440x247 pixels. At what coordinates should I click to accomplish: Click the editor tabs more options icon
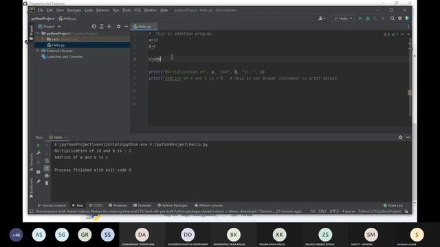tap(408, 27)
